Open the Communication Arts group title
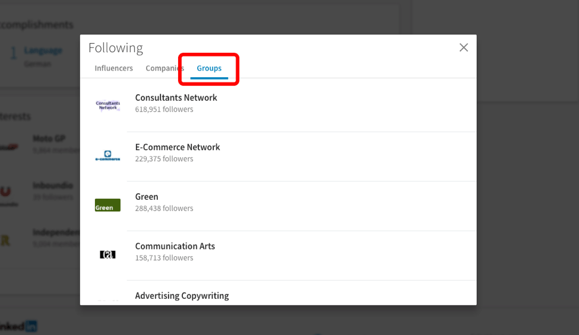Viewport: 579px width, 335px height. pyautogui.click(x=175, y=246)
